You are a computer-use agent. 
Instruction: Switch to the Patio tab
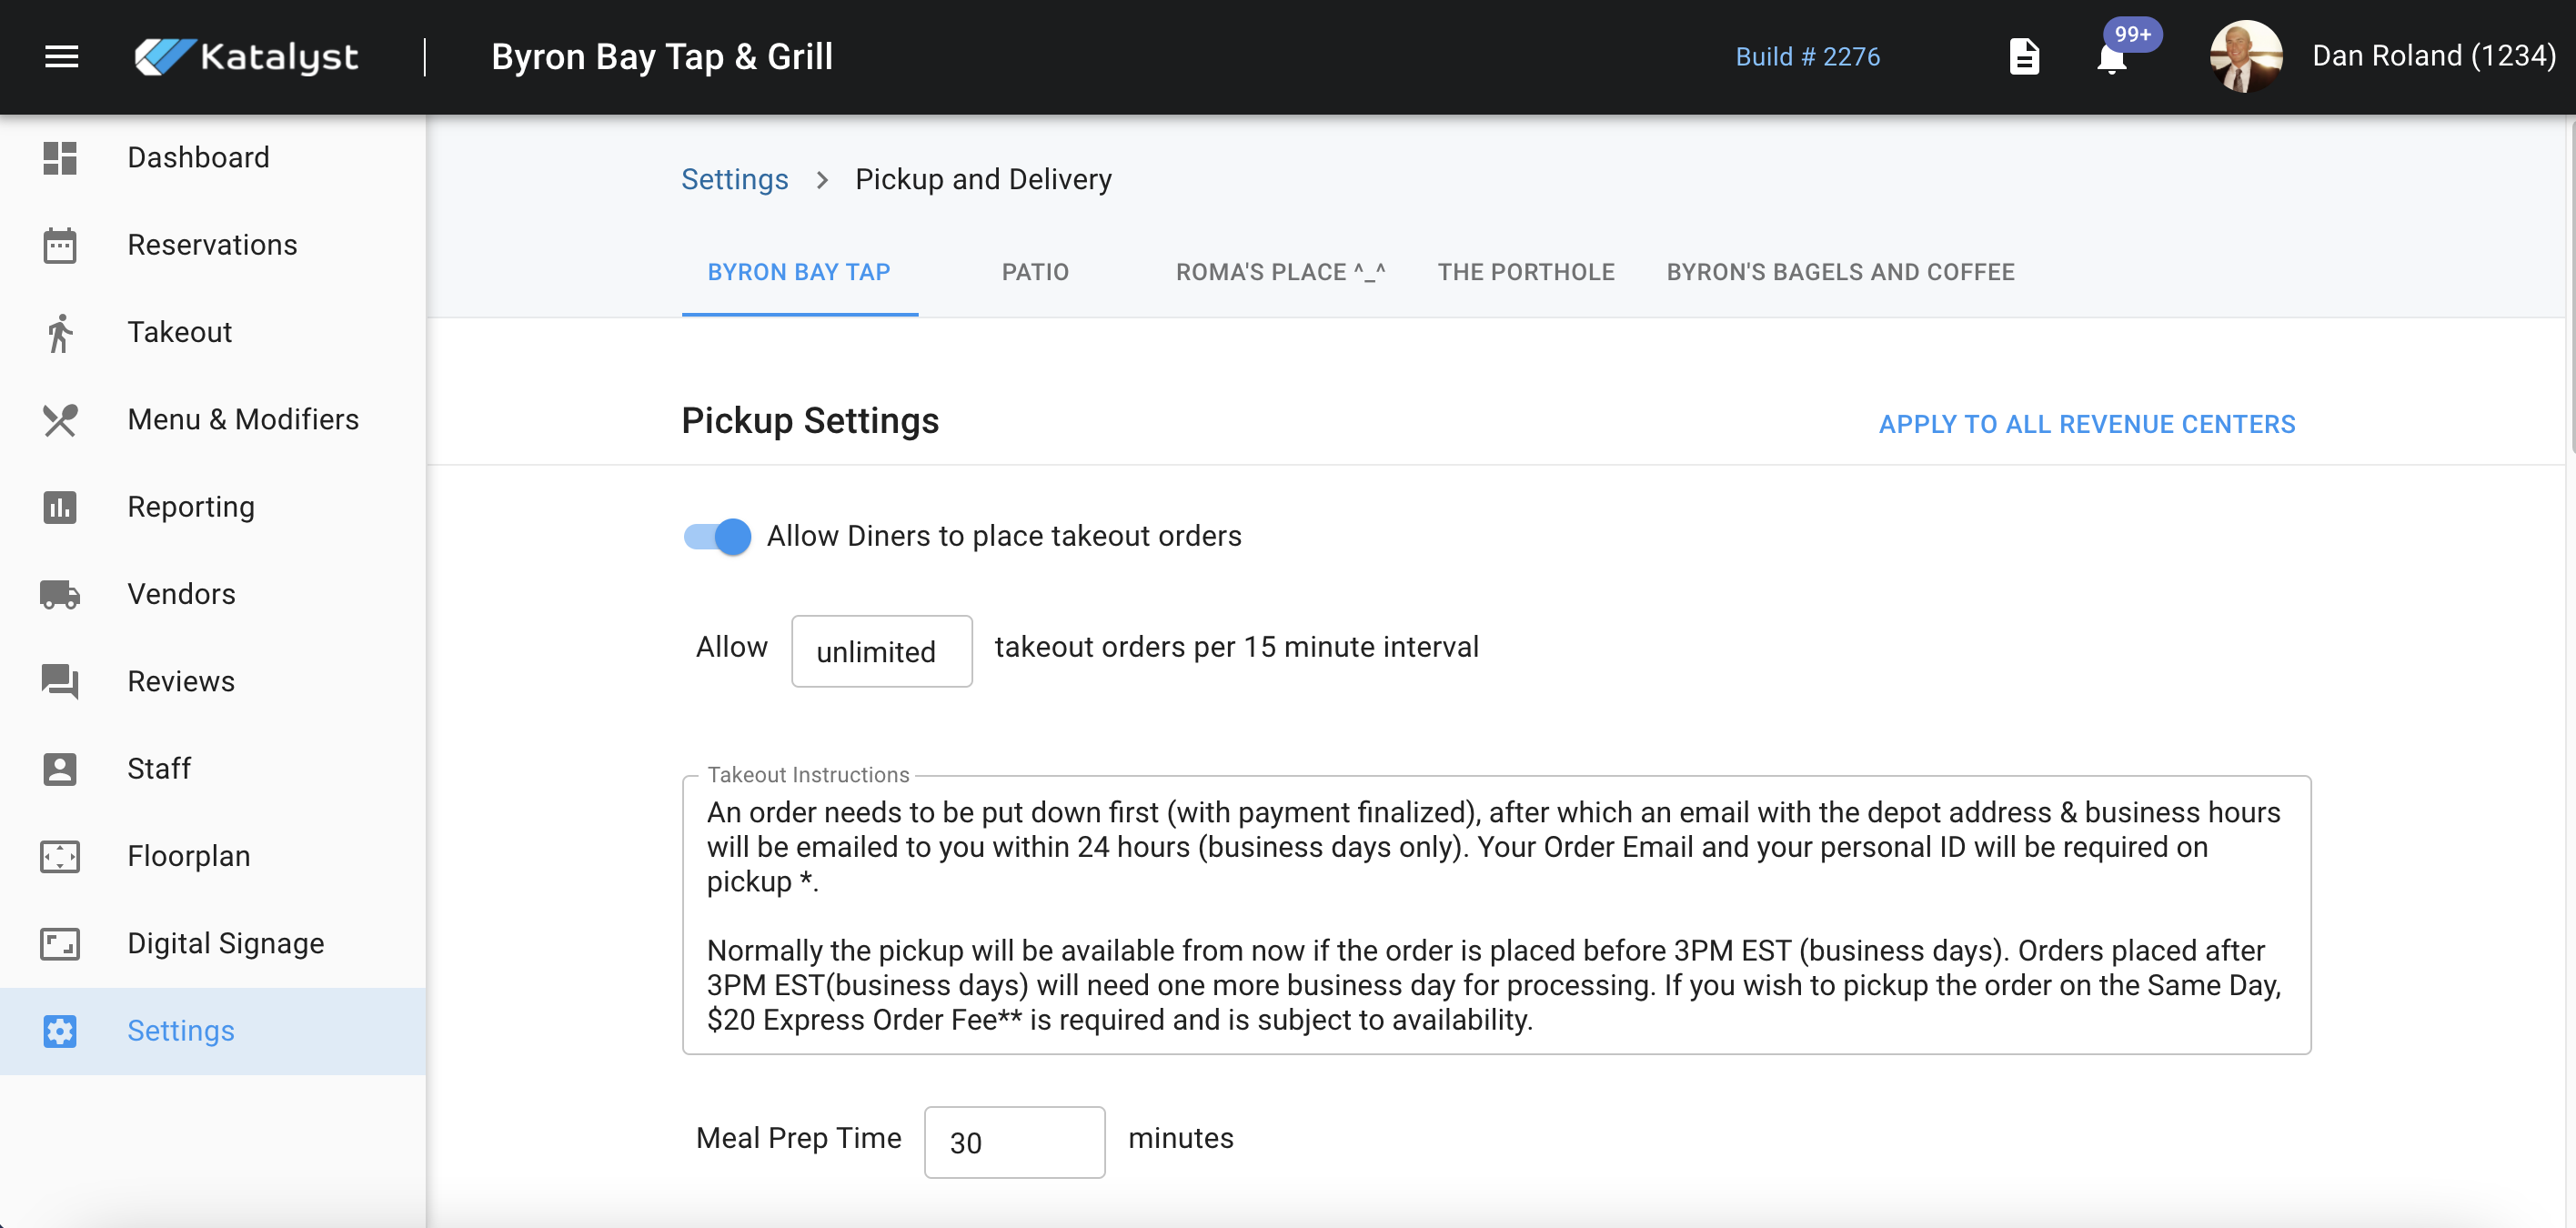(x=1035, y=272)
